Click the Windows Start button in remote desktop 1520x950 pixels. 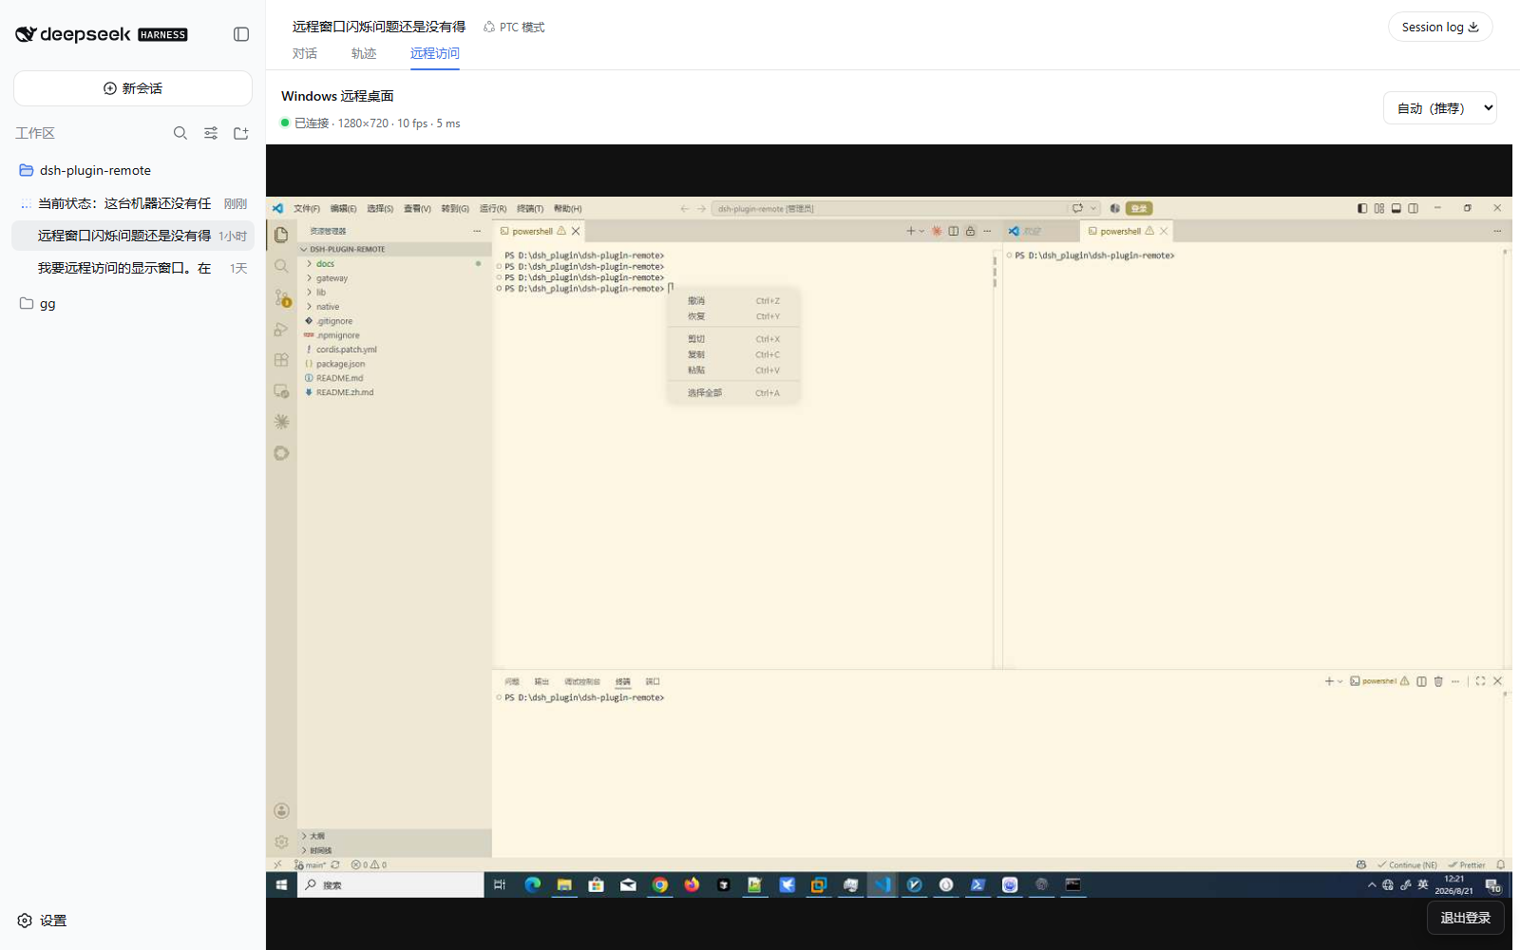pos(281,884)
